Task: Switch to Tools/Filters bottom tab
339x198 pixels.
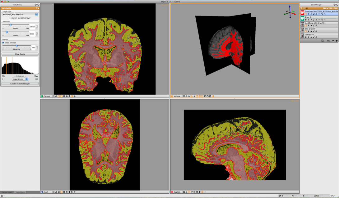Action: point(20,192)
